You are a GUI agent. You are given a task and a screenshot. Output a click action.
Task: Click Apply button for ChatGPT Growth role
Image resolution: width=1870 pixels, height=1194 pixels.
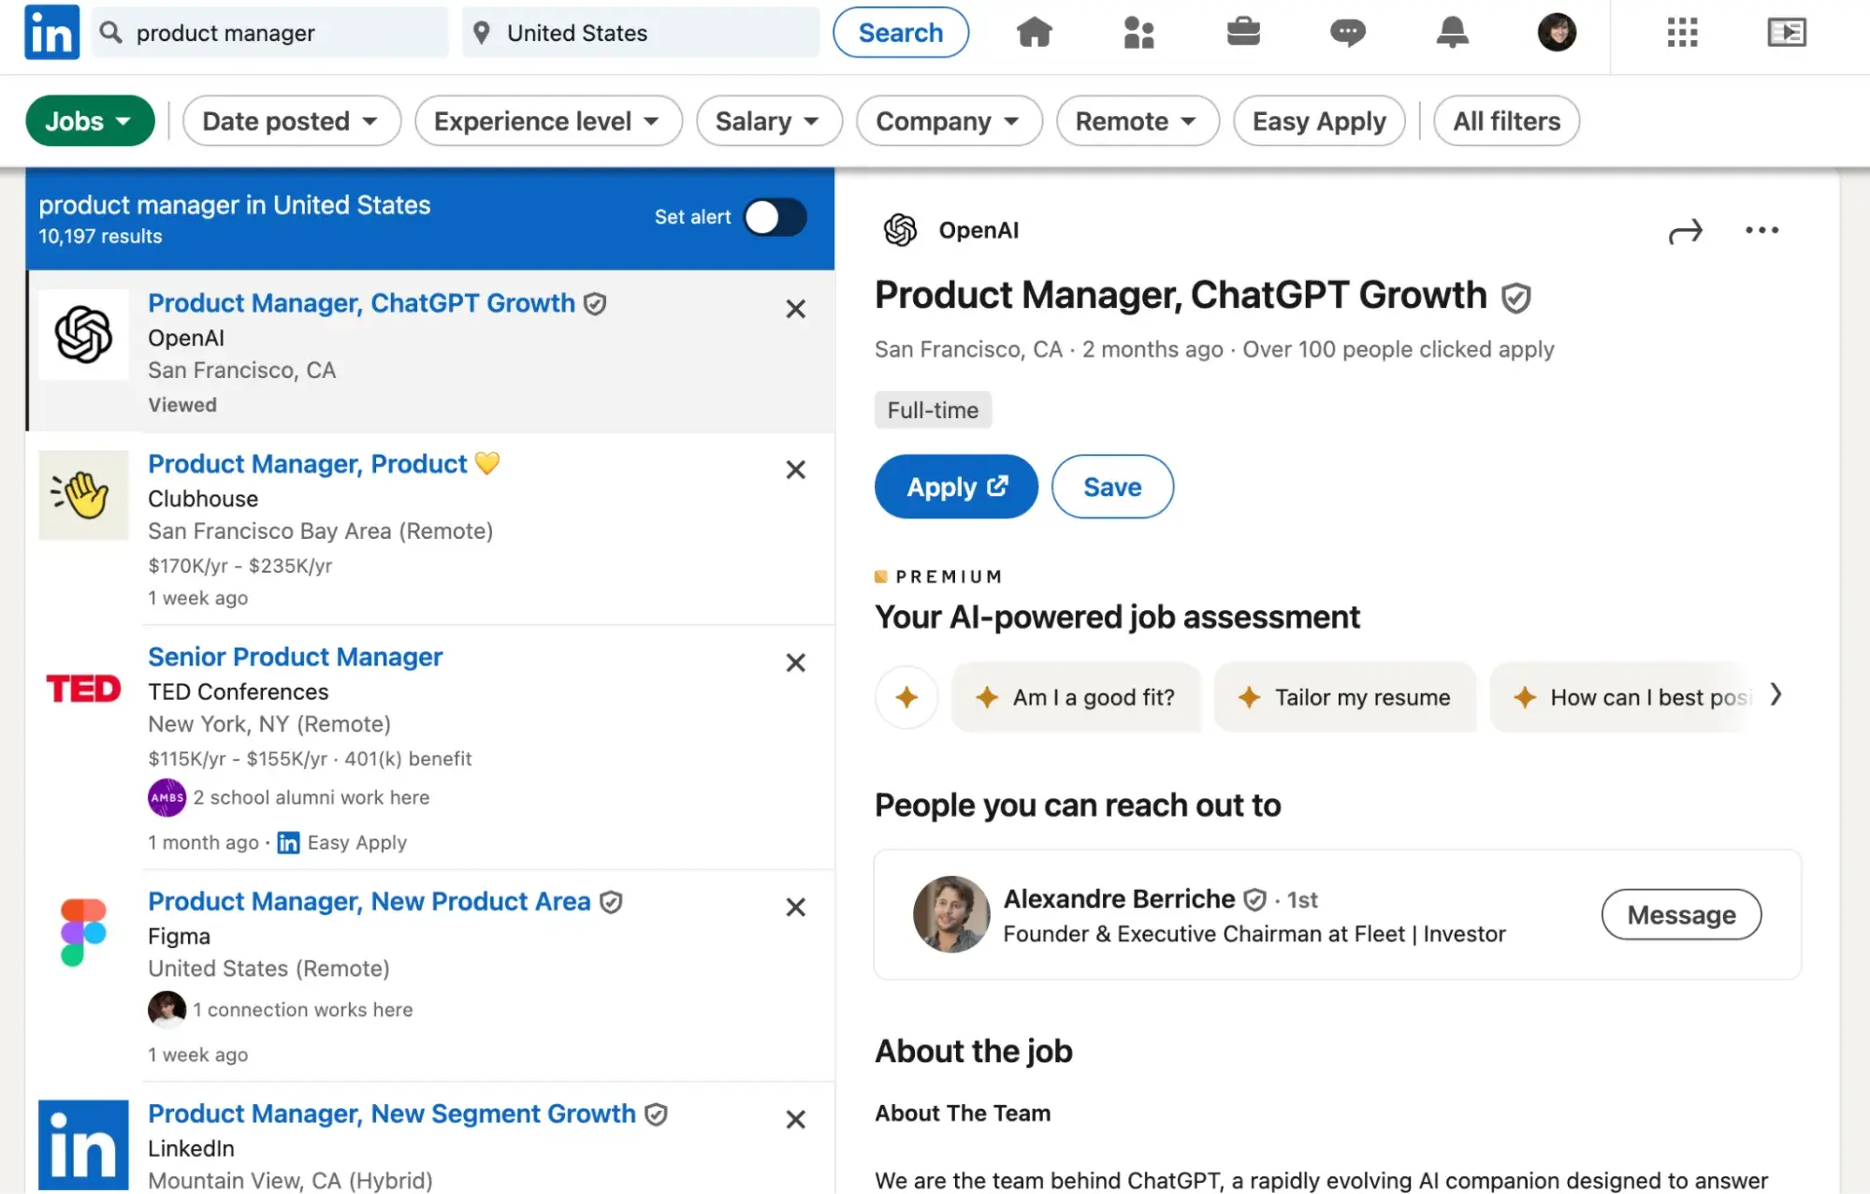(955, 486)
